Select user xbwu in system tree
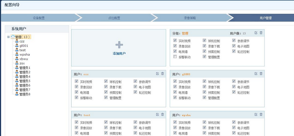 coord(23,59)
